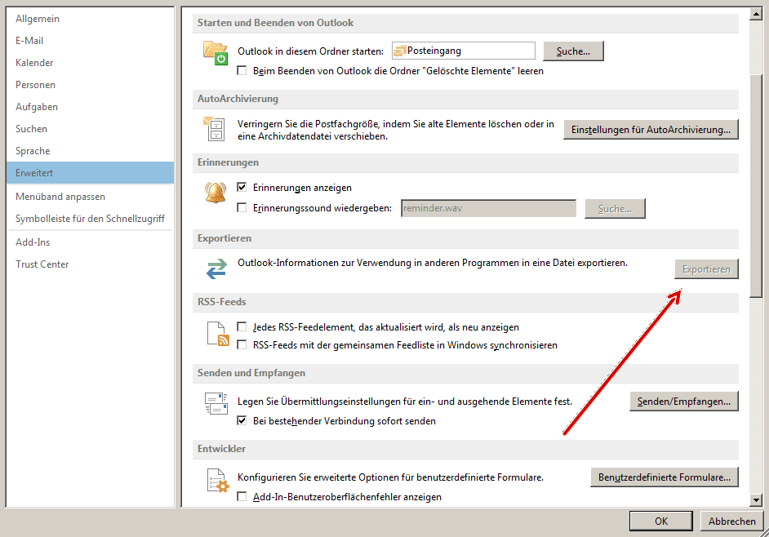
Task: Enable emptying "Gelöschte Elemente" when closing Outlook
Action: click(242, 71)
